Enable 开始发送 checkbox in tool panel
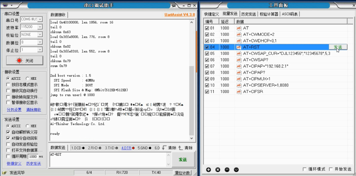This screenshot has height=176, width=356. click(331, 169)
